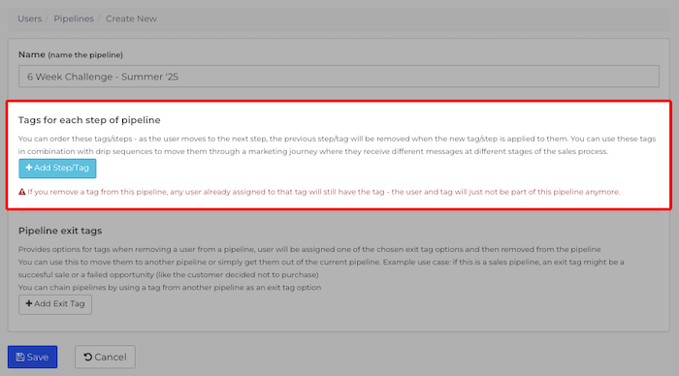This screenshot has height=376, width=679.
Task: Click the 'Pipeline exit tags' heading
Action: [60, 231]
